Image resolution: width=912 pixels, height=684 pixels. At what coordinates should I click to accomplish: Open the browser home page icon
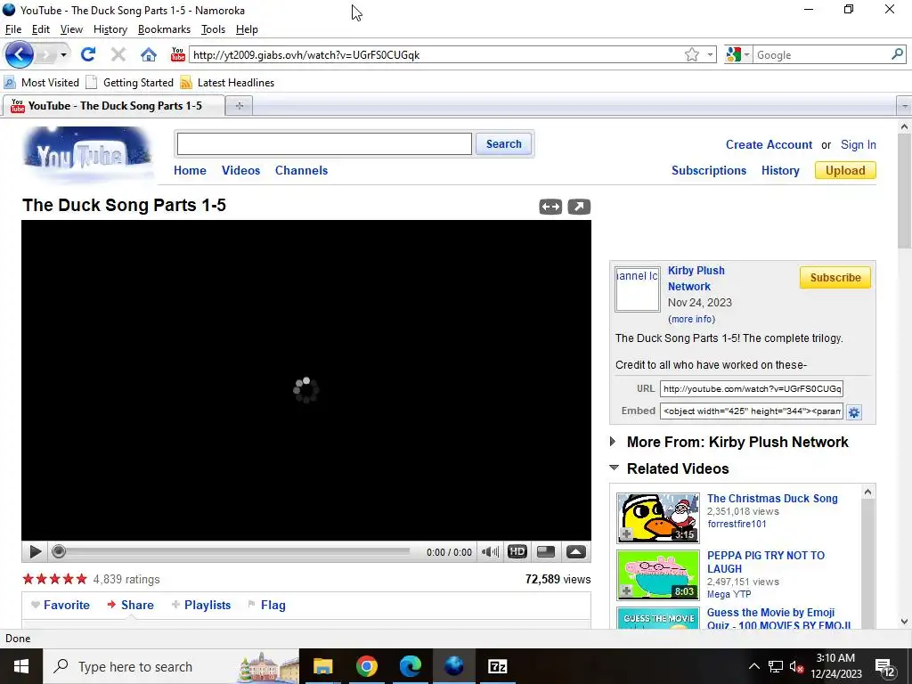(149, 54)
